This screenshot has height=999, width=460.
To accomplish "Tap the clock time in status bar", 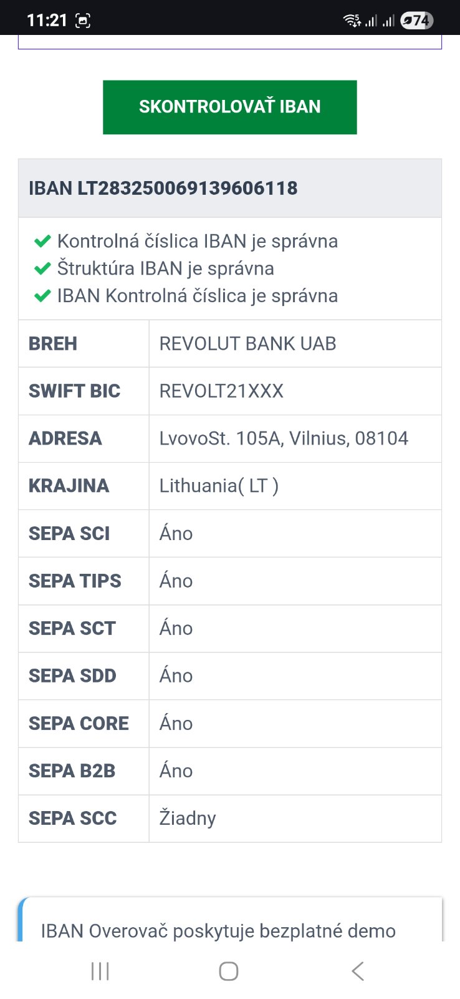I will click(x=47, y=21).
